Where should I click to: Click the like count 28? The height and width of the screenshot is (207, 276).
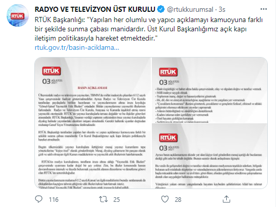(x=178, y=200)
